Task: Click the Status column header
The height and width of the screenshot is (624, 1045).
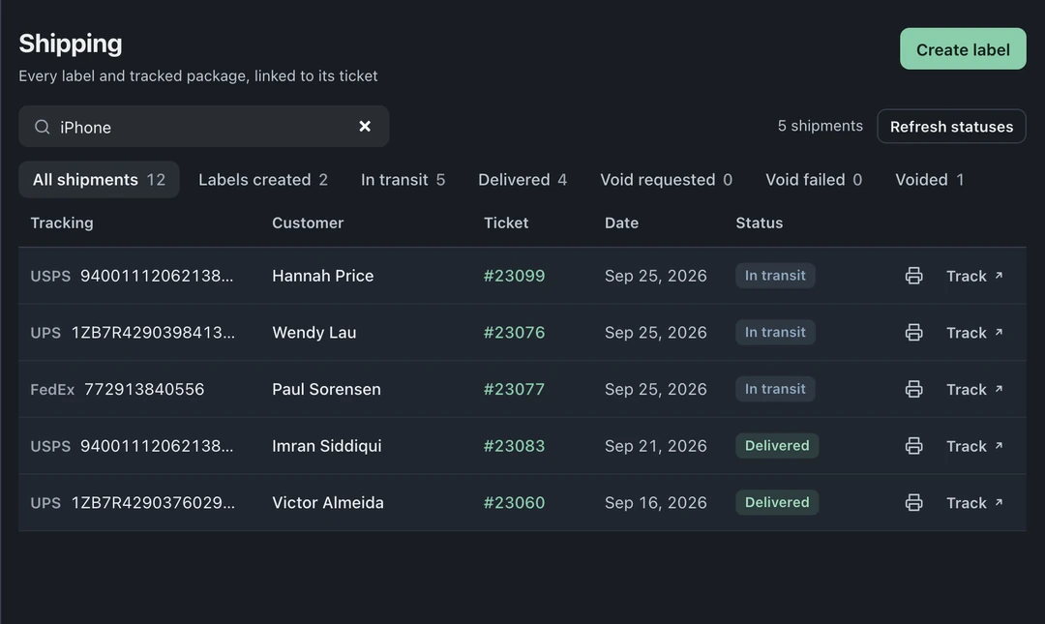Action: point(760,223)
